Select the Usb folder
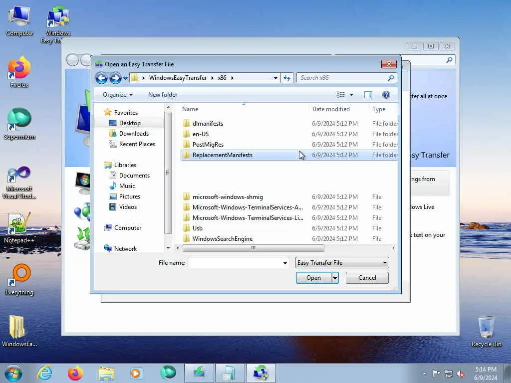 click(197, 228)
